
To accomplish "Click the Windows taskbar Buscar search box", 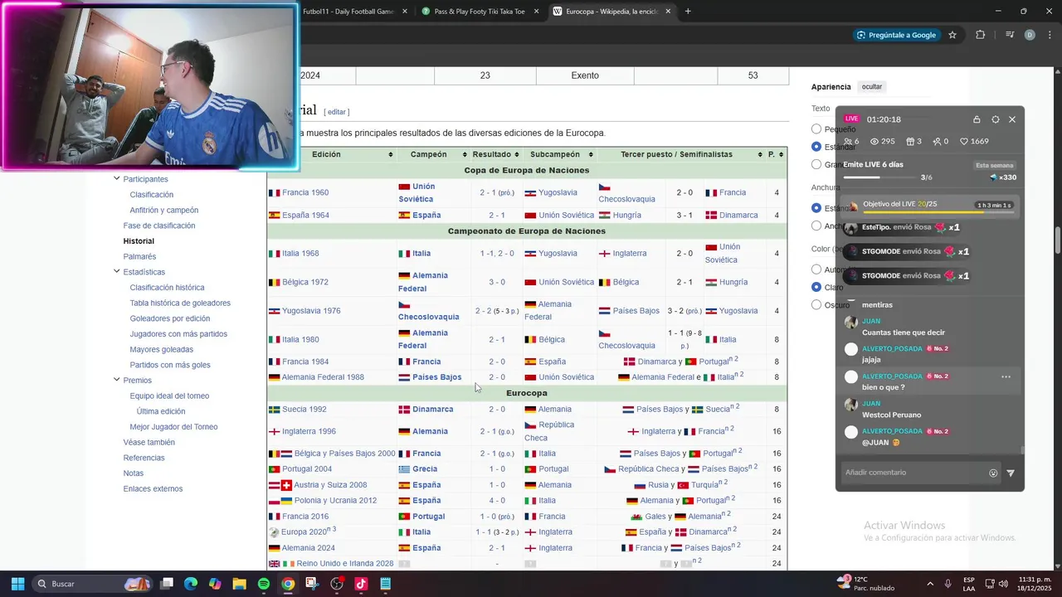I will 91,584.
